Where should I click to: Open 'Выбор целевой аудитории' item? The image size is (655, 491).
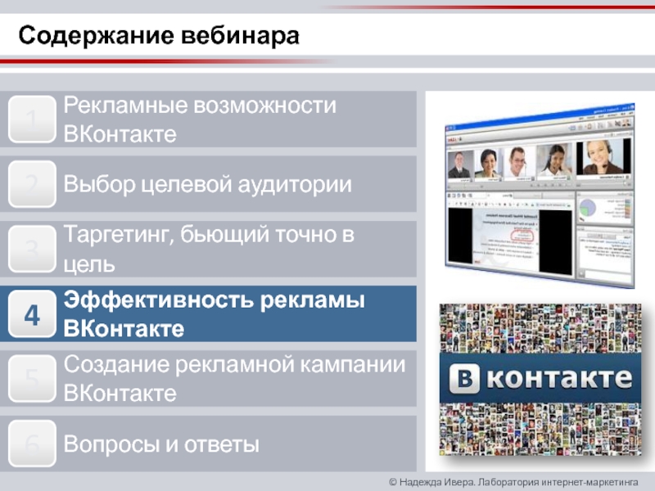click(x=208, y=183)
